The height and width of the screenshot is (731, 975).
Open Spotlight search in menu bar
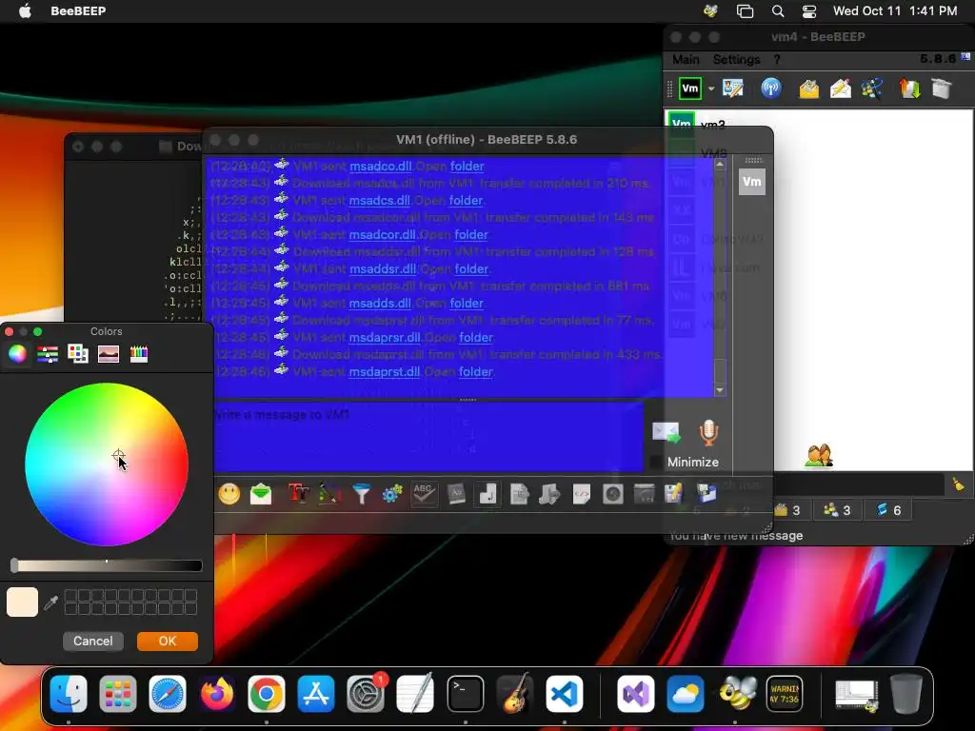click(778, 11)
